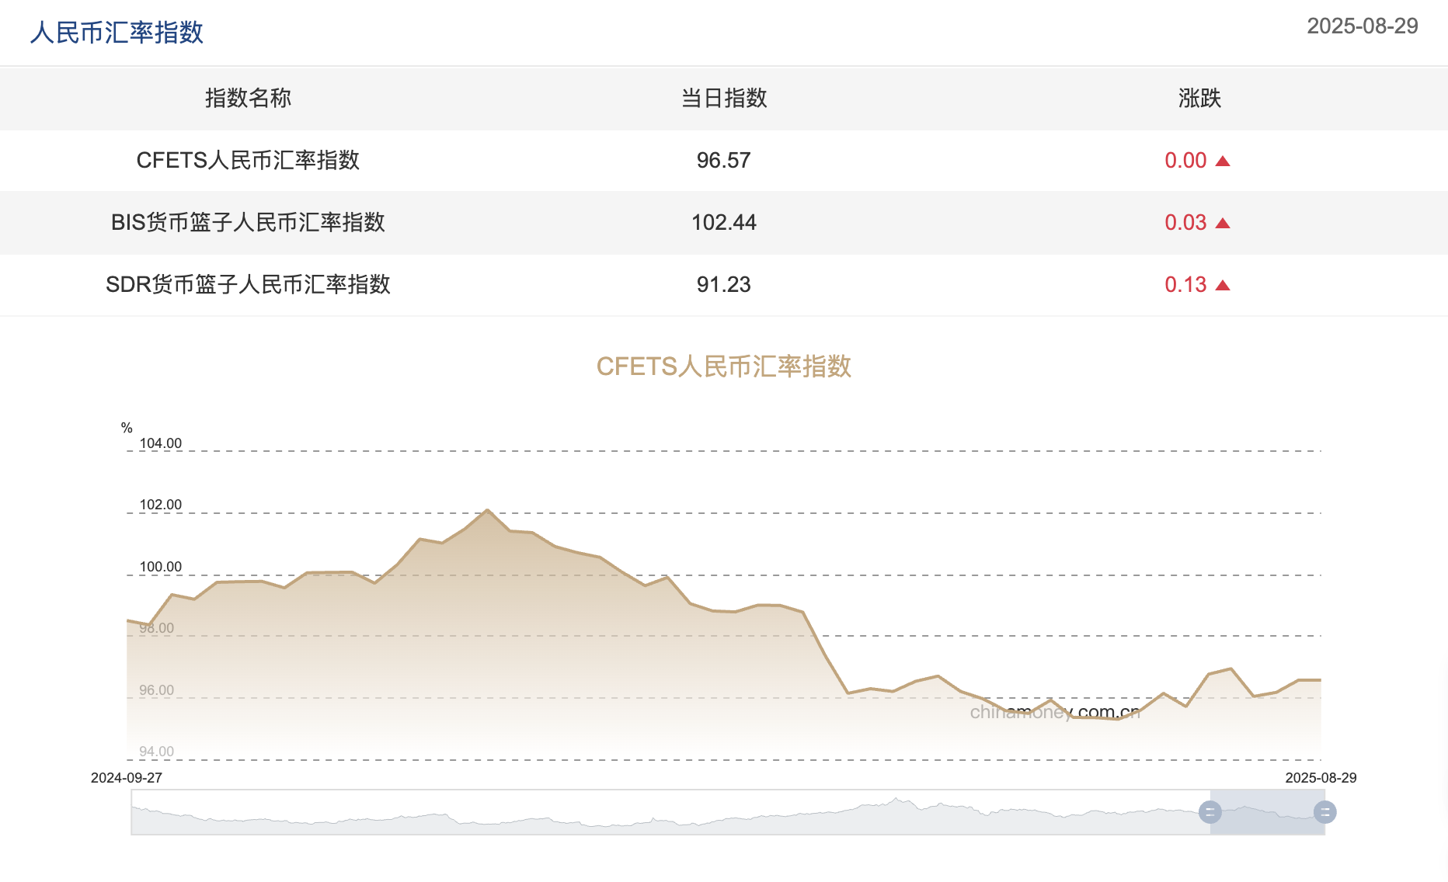
Task: Click the 2025-08-29 end date below chart
Action: [x=1320, y=776]
